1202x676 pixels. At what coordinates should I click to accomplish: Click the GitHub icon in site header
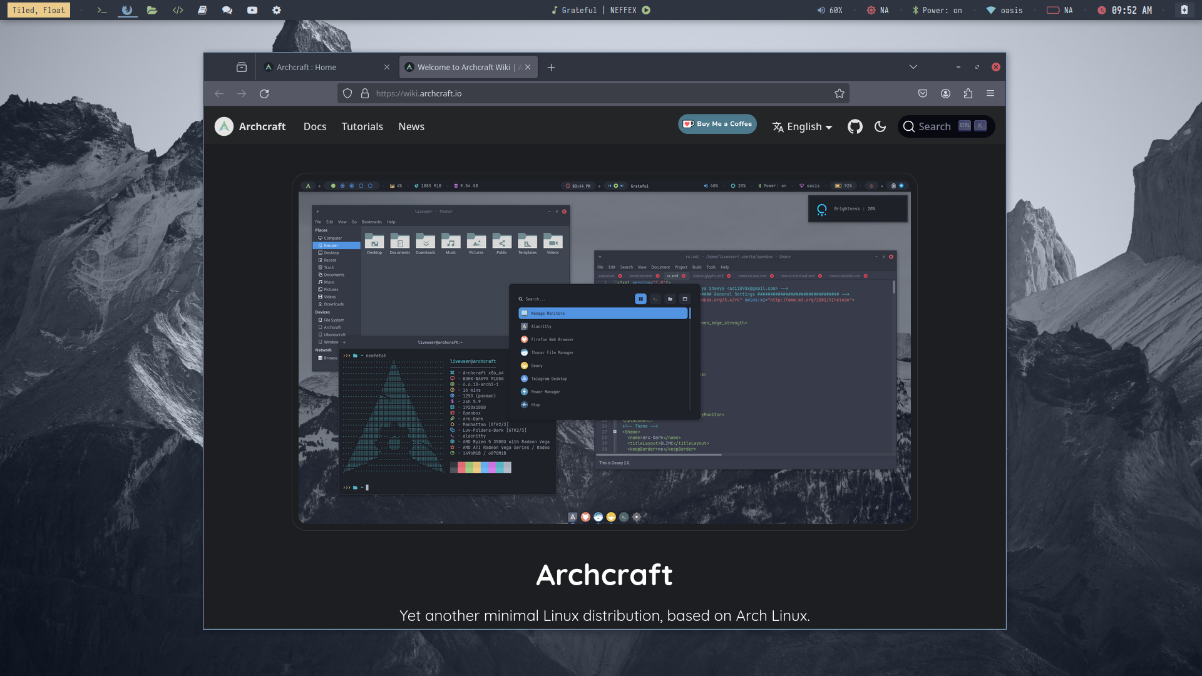(855, 126)
